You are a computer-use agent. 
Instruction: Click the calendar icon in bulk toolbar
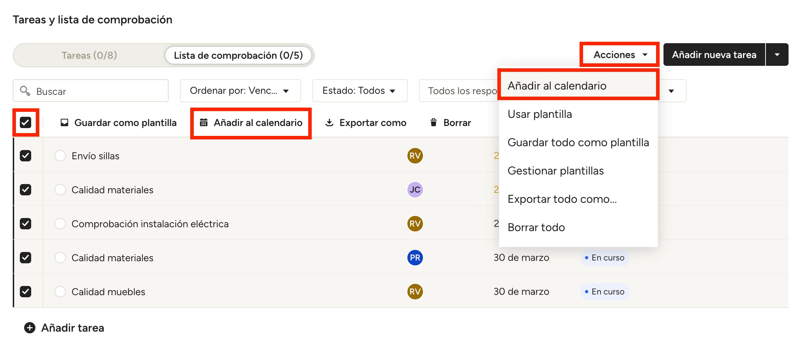(x=204, y=122)
